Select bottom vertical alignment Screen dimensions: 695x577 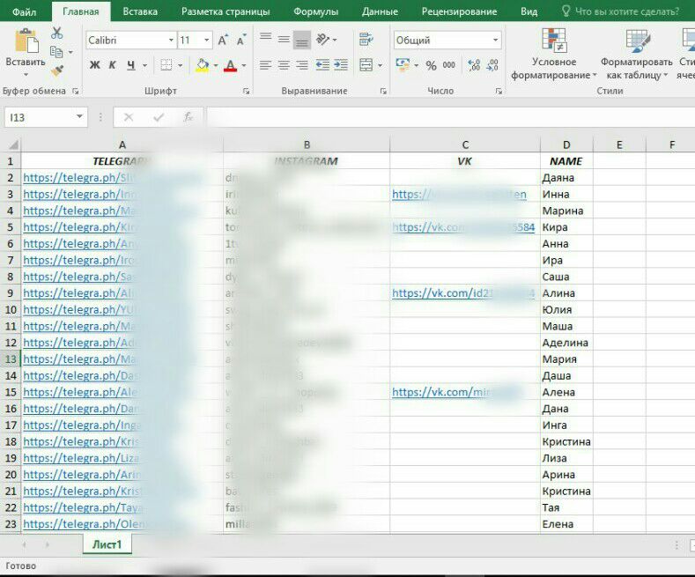(302, 40)
